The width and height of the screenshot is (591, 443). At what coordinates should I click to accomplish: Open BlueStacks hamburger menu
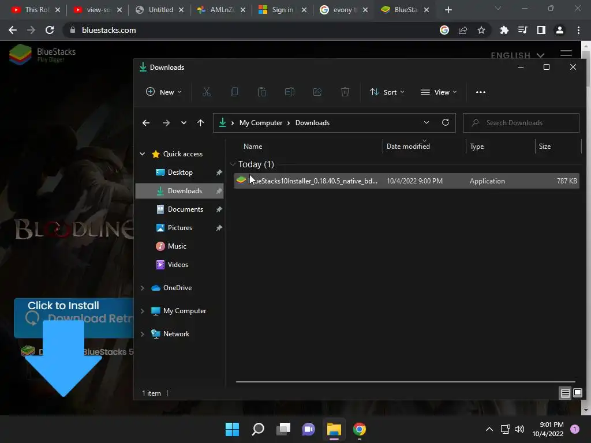point(566,54)
